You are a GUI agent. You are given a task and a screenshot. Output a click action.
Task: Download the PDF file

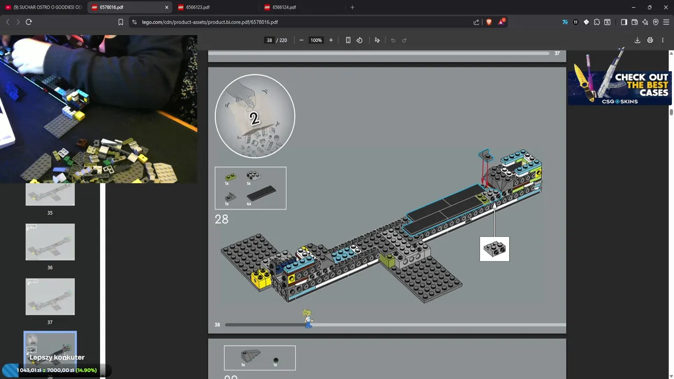(x=637, y=40)
